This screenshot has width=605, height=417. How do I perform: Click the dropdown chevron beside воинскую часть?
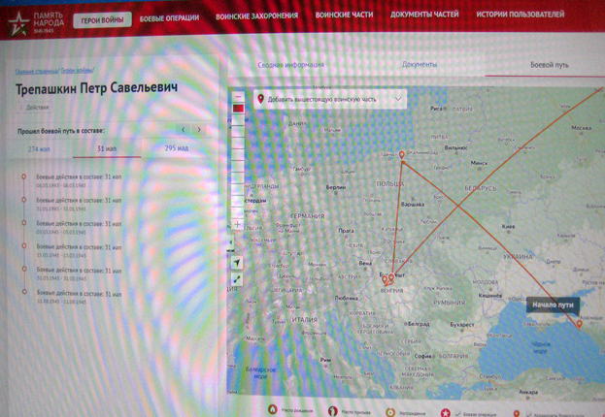pos(398,99)
